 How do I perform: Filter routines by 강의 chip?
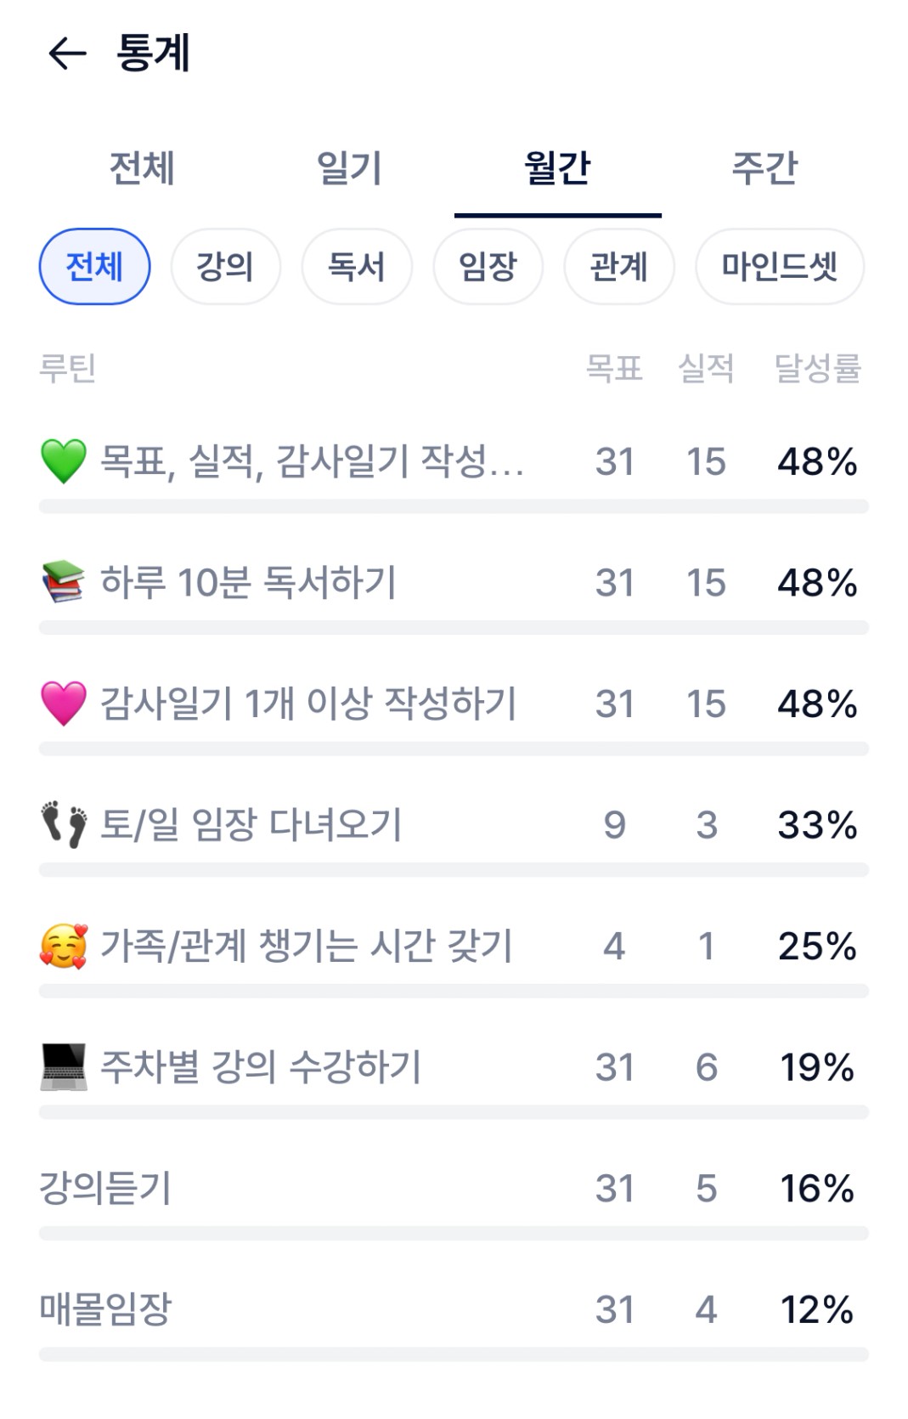click(x=225, y=267)
